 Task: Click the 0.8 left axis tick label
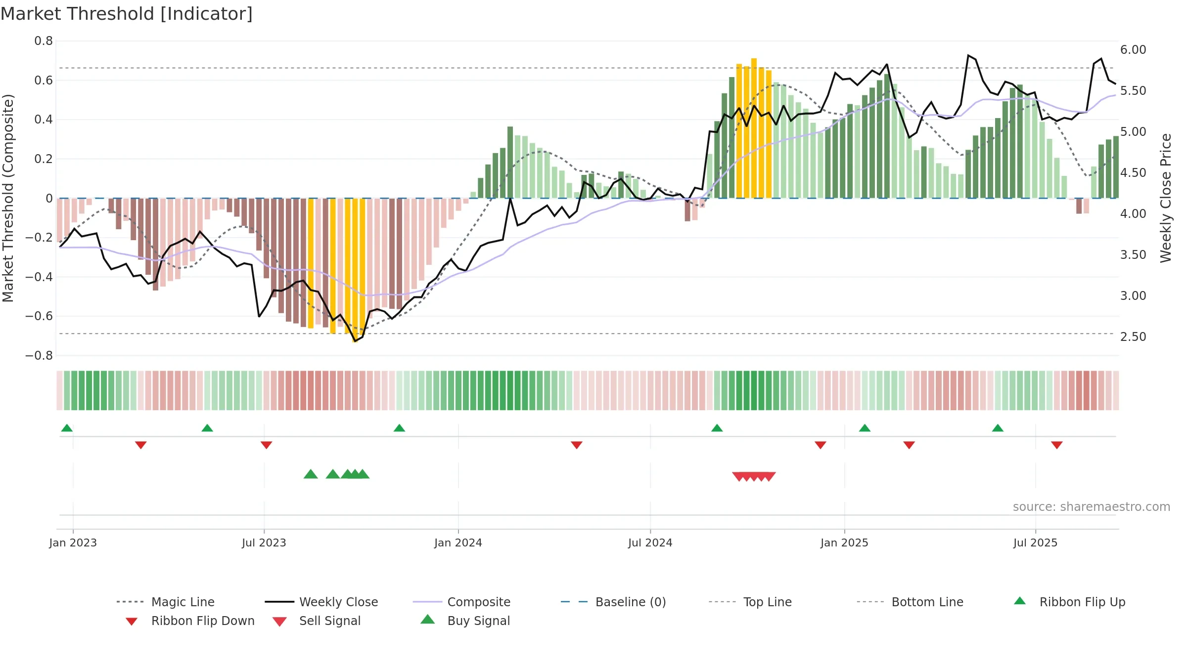(x=44, y=41)
